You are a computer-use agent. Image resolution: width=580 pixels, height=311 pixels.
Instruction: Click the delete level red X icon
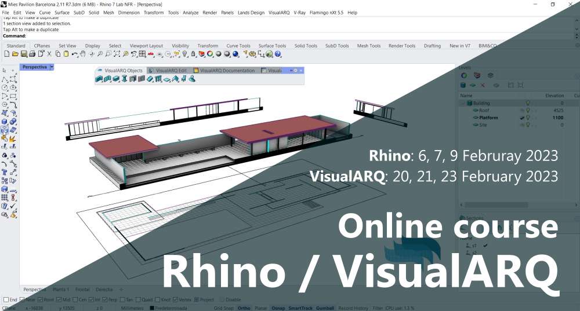tap(483, 85)
